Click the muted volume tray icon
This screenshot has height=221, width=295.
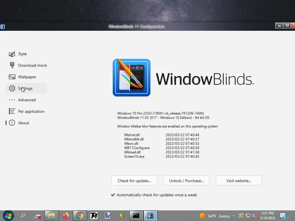(x=255, y=216)
